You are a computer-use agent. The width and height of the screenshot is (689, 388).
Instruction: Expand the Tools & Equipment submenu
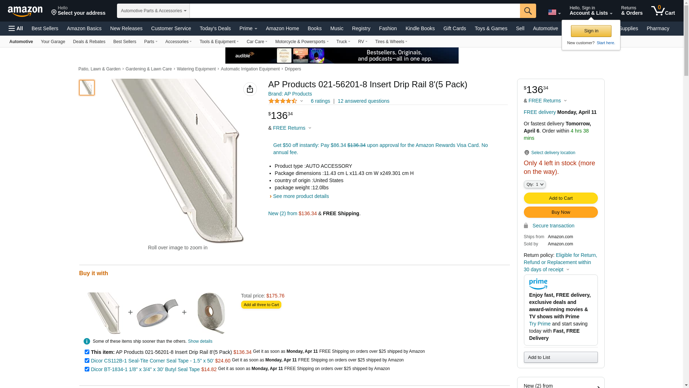pos(219,42)
